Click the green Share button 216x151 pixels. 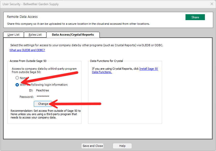[195, 17]
